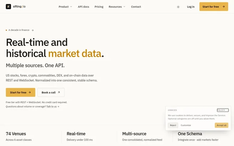Click 'Across 6 asset classes' text
The image size is (234, 146).
coord(19,140)
